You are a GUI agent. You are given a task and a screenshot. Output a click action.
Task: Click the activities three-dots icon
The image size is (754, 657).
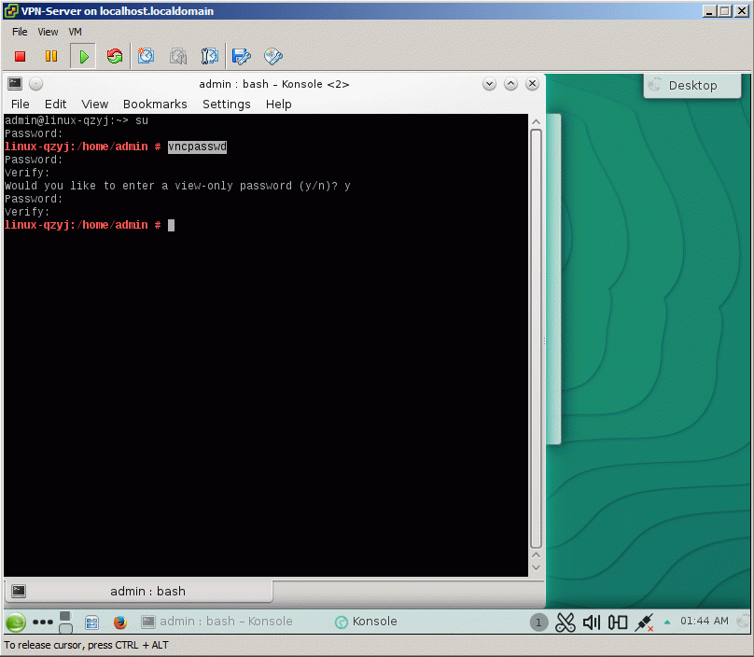pyautogui.click(x=43, y=622)
